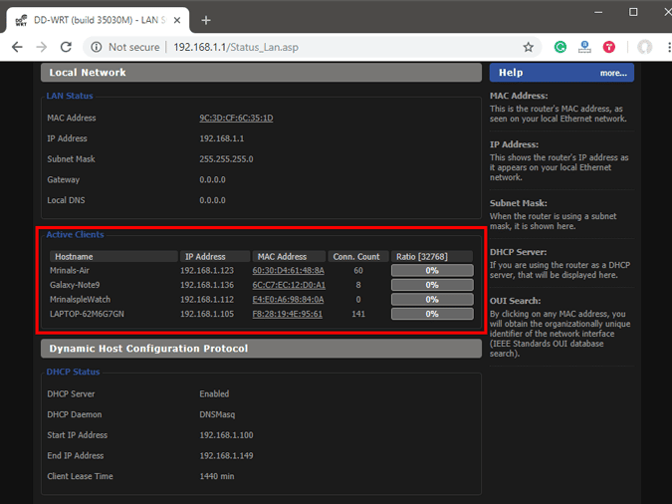Select the LAPTOP-62M6G7GN hostname

pos(87,314)
